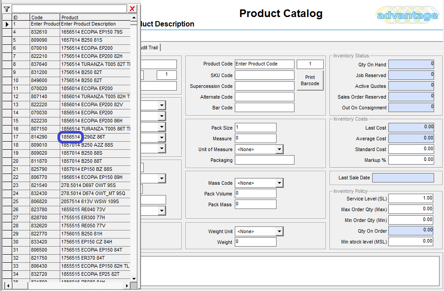The width and height of the screenshot is (444, 291).
Task: Click the Pack Mass field
Action: point(255,204)
